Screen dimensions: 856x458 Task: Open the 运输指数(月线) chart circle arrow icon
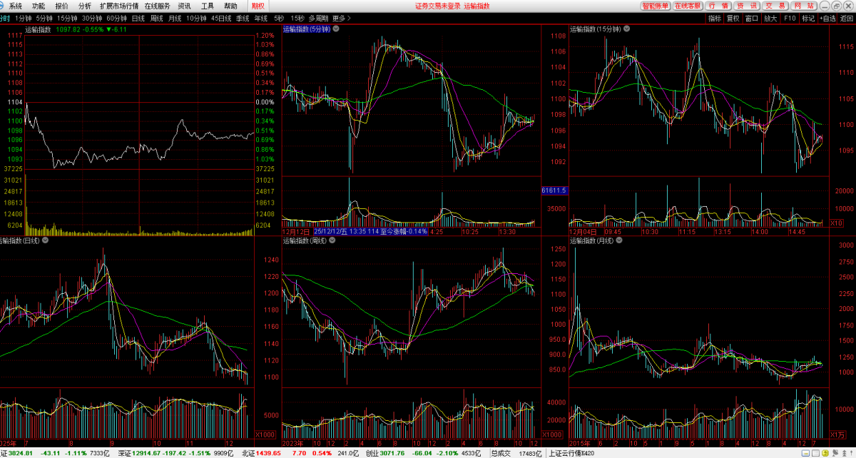pyautogui.click(x=619, y=240)
